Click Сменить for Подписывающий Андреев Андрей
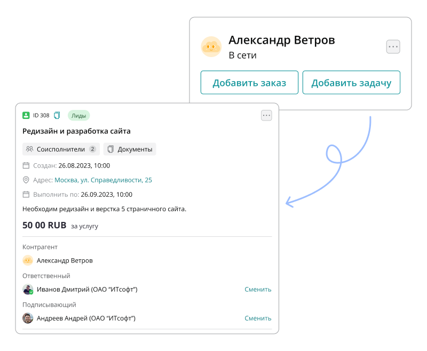 coord(258,318)
